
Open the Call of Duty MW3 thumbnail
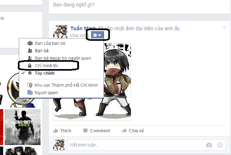[x=22, y=127]
